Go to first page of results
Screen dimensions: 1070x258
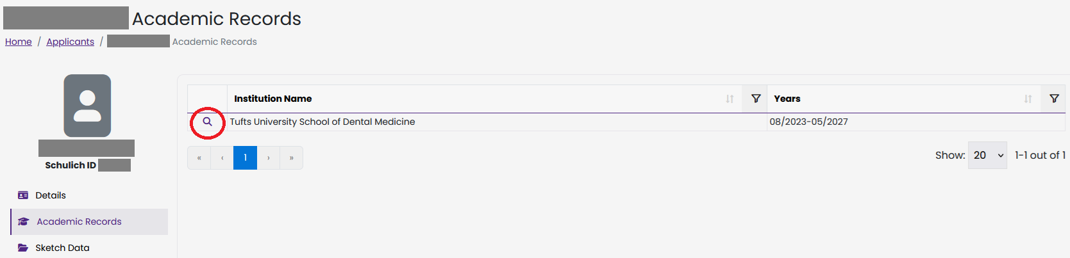(199, 157)
